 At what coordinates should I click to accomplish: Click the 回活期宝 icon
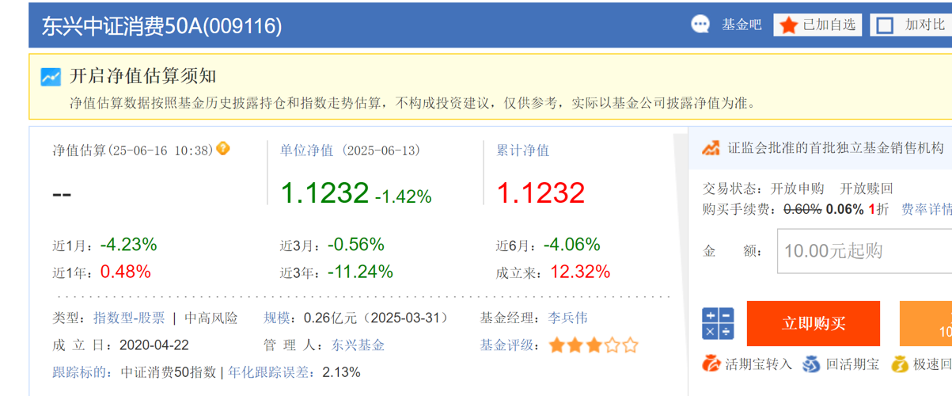[811, 364]
